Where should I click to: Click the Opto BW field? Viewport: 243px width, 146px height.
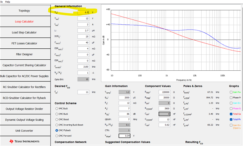pos(84,79)
